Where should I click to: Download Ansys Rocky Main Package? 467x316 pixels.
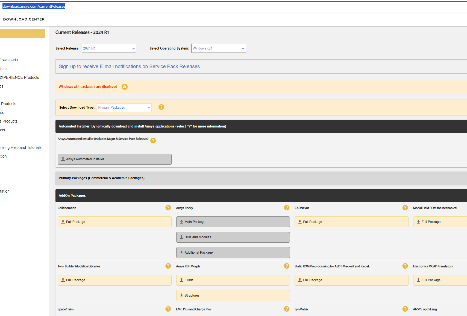tap(233, 222)
